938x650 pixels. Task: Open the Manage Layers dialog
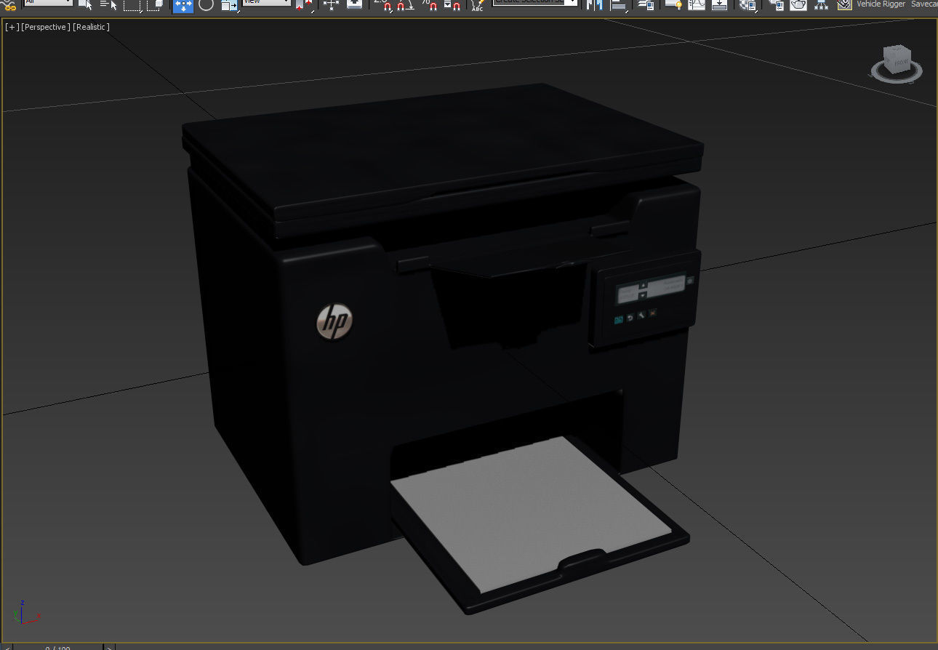pos(646,4)
